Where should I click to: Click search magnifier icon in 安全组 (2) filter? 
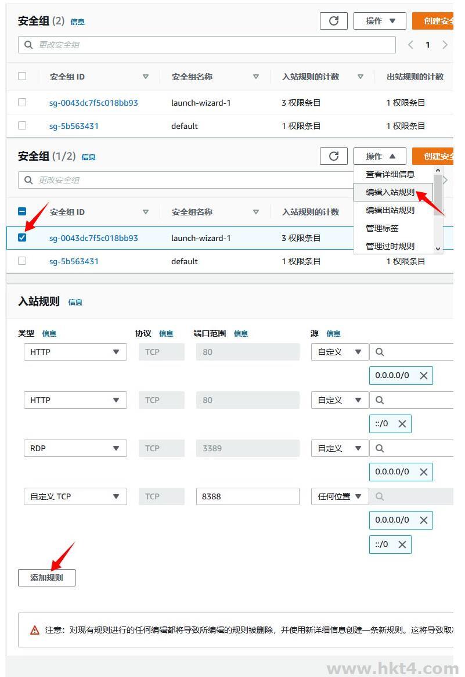click(x=28, y=45)
